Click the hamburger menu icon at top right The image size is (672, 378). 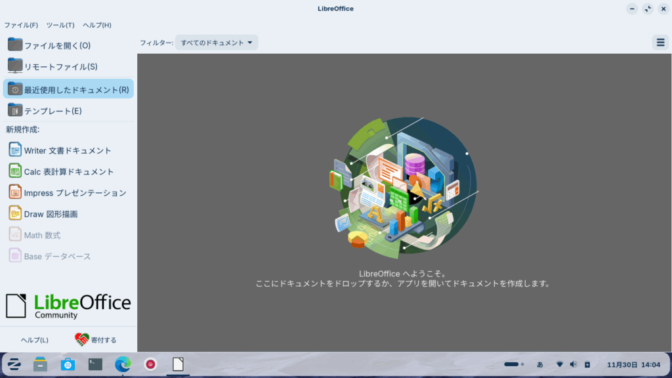click(660, 43)
